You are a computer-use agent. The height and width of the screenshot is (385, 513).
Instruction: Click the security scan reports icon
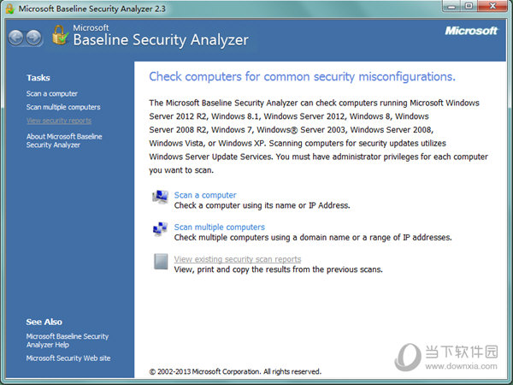pos(160,262)
